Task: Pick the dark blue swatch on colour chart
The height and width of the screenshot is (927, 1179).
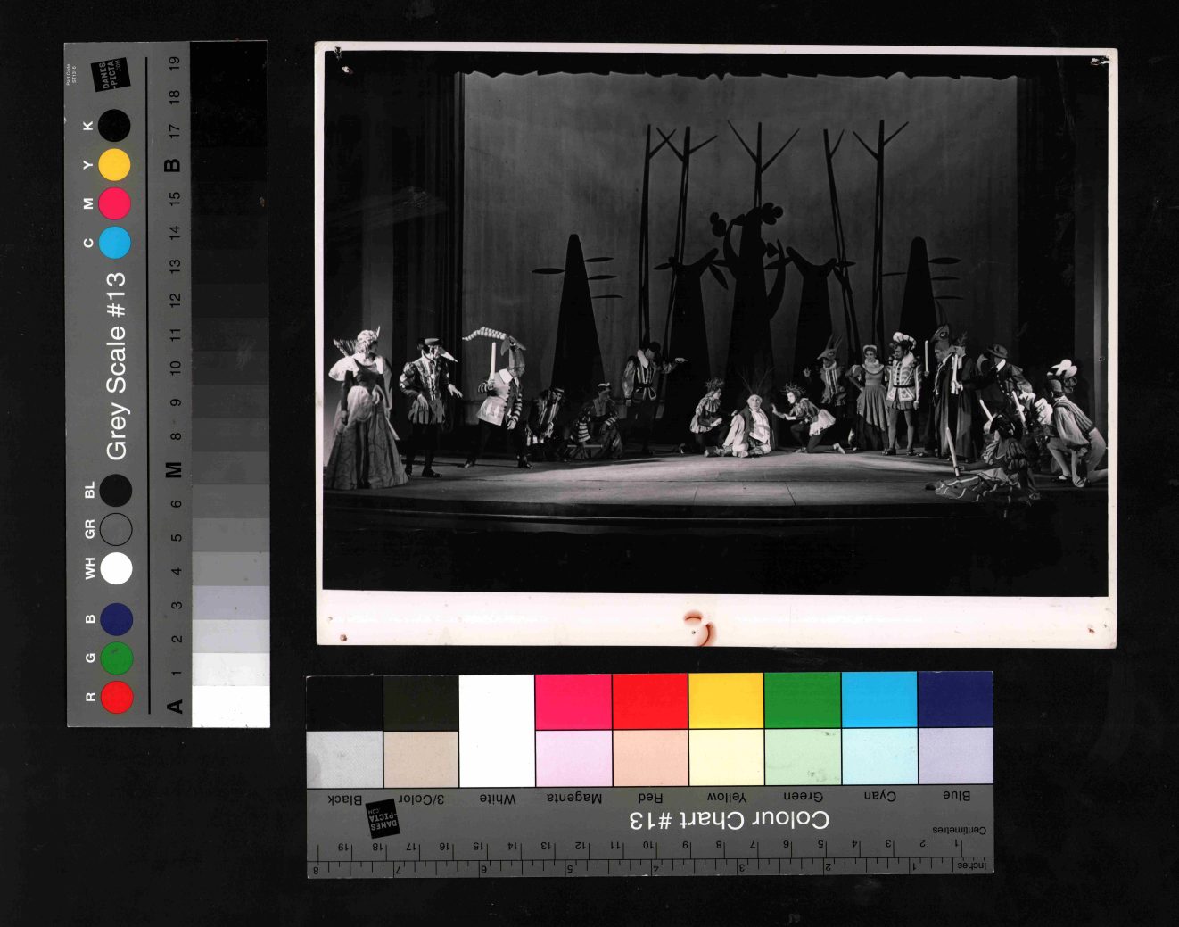Action: point(955,700)
